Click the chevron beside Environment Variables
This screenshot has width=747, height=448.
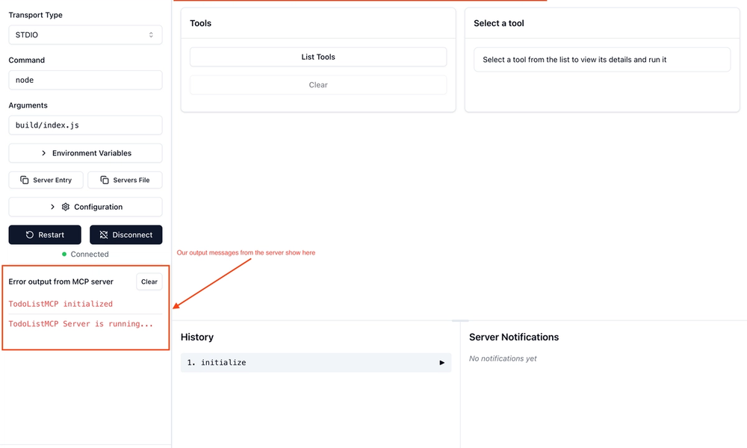pyautogui.click(x=44, y=153)
